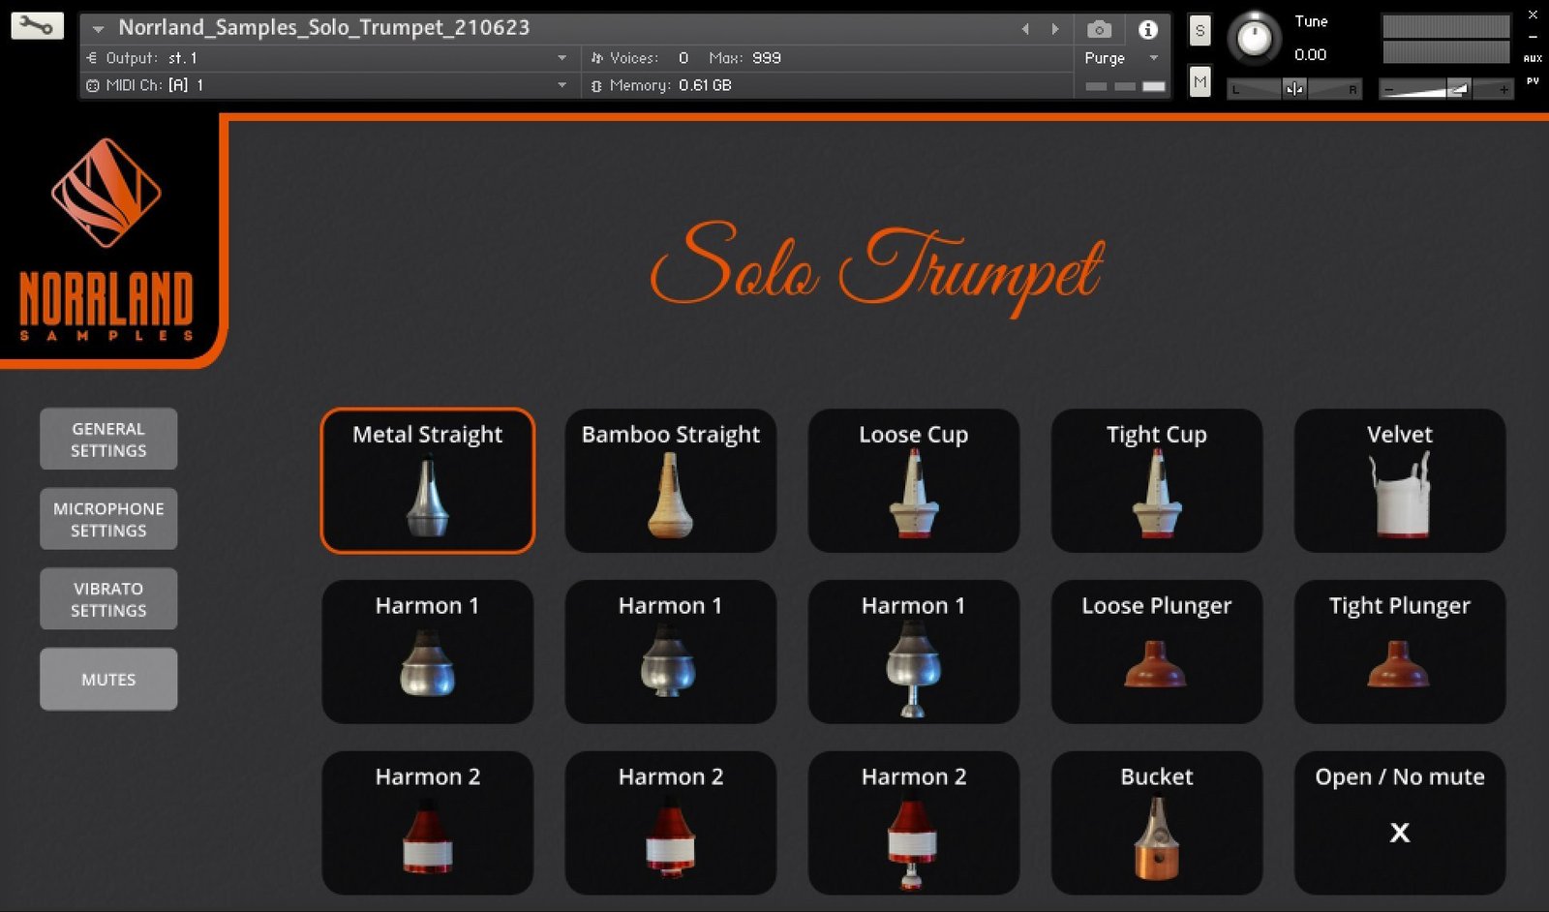Select the Bucket mute

(x=1156, y=823)
